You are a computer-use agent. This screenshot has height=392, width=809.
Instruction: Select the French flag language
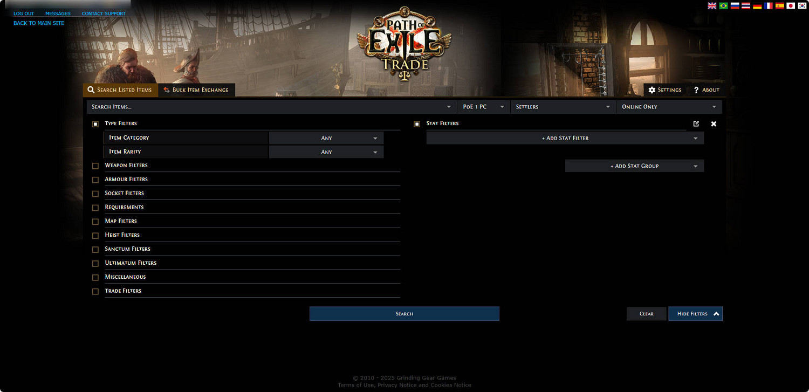point(769,6)
